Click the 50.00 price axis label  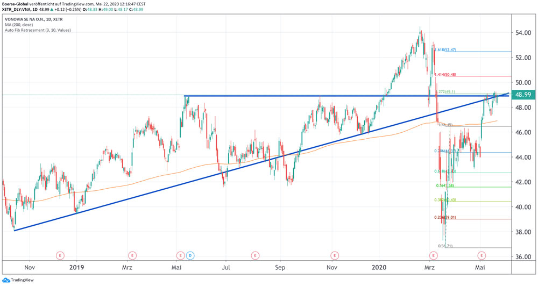coord(523,83)
